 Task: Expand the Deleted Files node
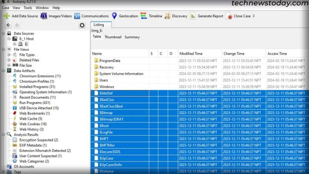9,60
